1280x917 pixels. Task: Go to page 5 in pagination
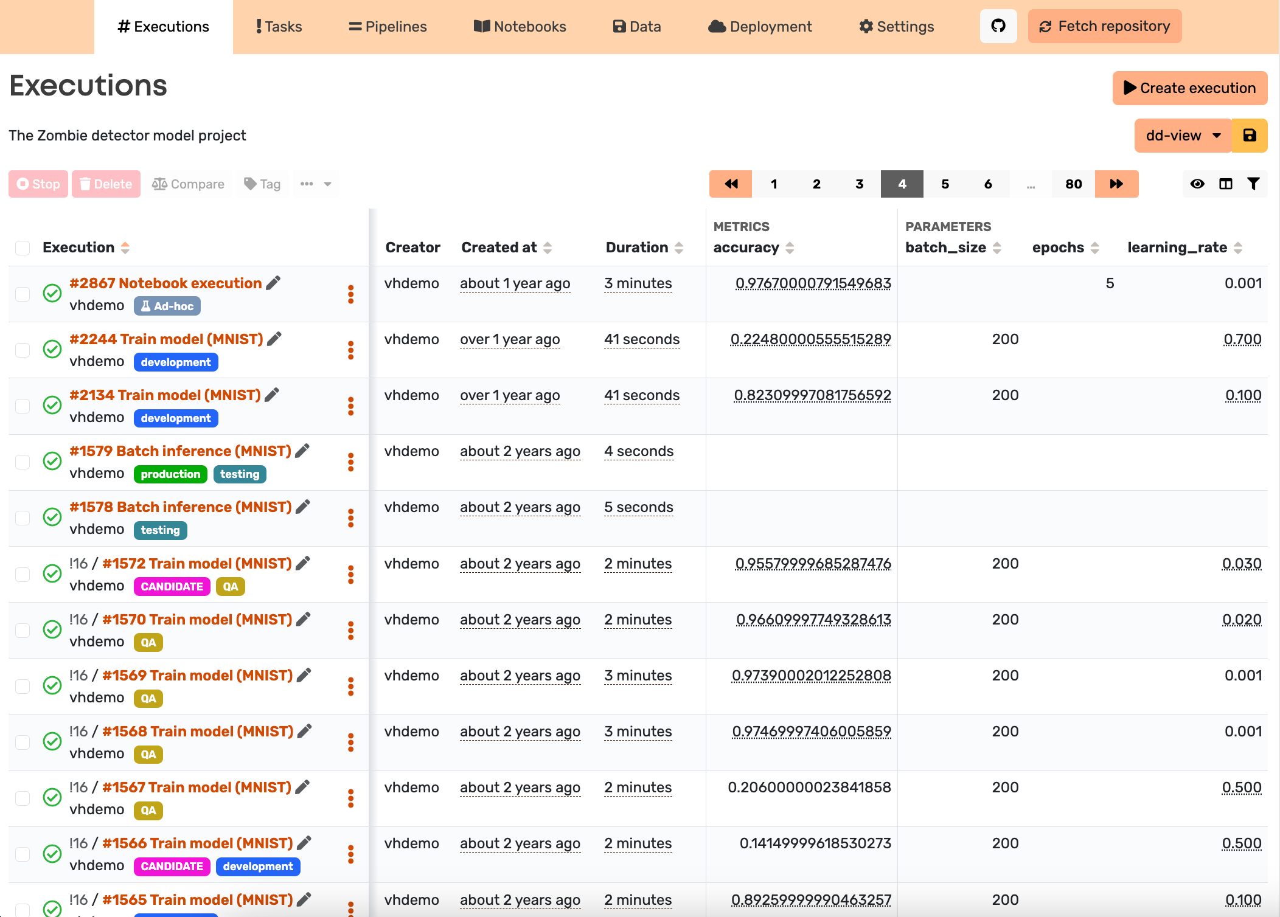pyautogui.click(x=945, y=184)
